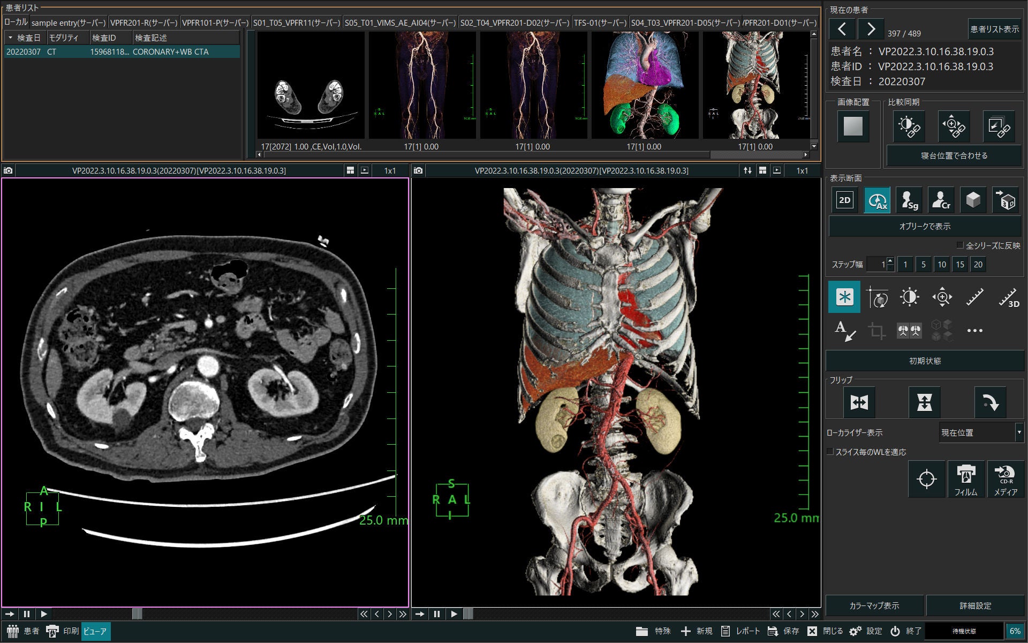Toggle zoom pan sync in 比較同期
1028x643 pixels.
pos(954,126)
